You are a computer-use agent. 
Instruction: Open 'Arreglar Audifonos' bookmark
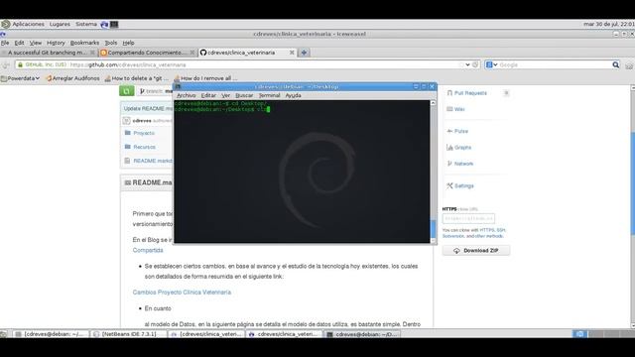point(72,78)
